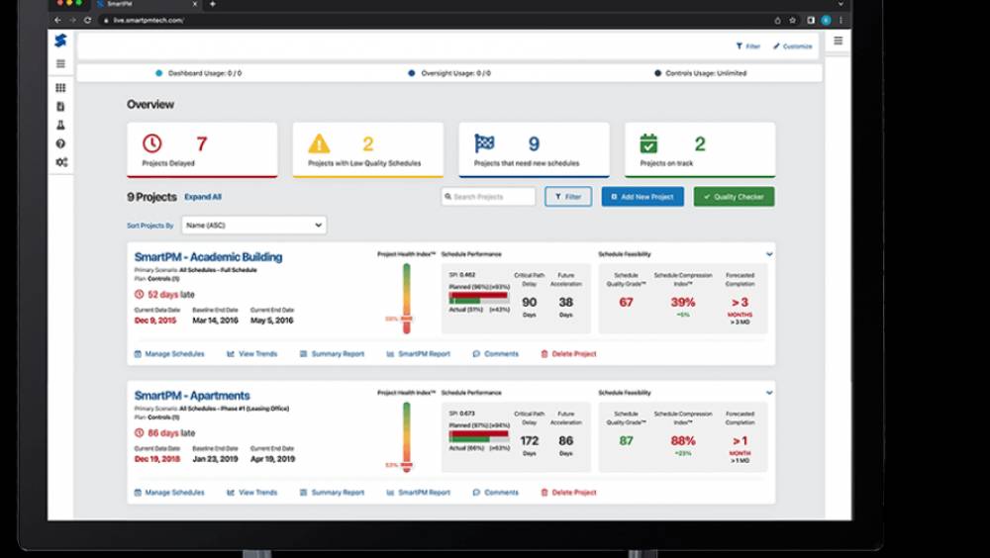This screenshot has height=558, width=990.
Task: Click the browser share icon
Action: (x=777, y=20)
